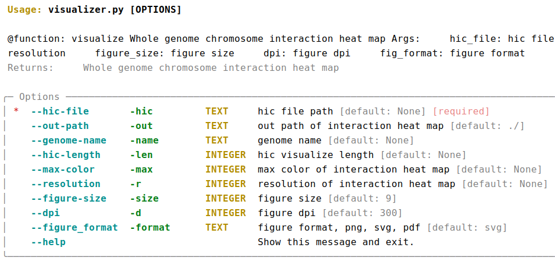Screen dimensions: 555x262
Task: Click the --help option text
Action: click(x=48, y=242)
